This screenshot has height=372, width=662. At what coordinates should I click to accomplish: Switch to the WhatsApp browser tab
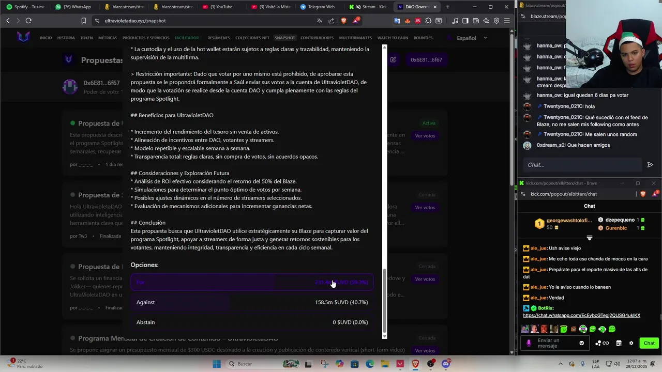click(x=77, y=7)
